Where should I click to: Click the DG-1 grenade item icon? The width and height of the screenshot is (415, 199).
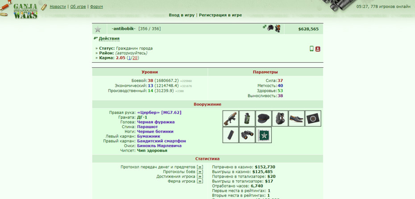[247, 118]
